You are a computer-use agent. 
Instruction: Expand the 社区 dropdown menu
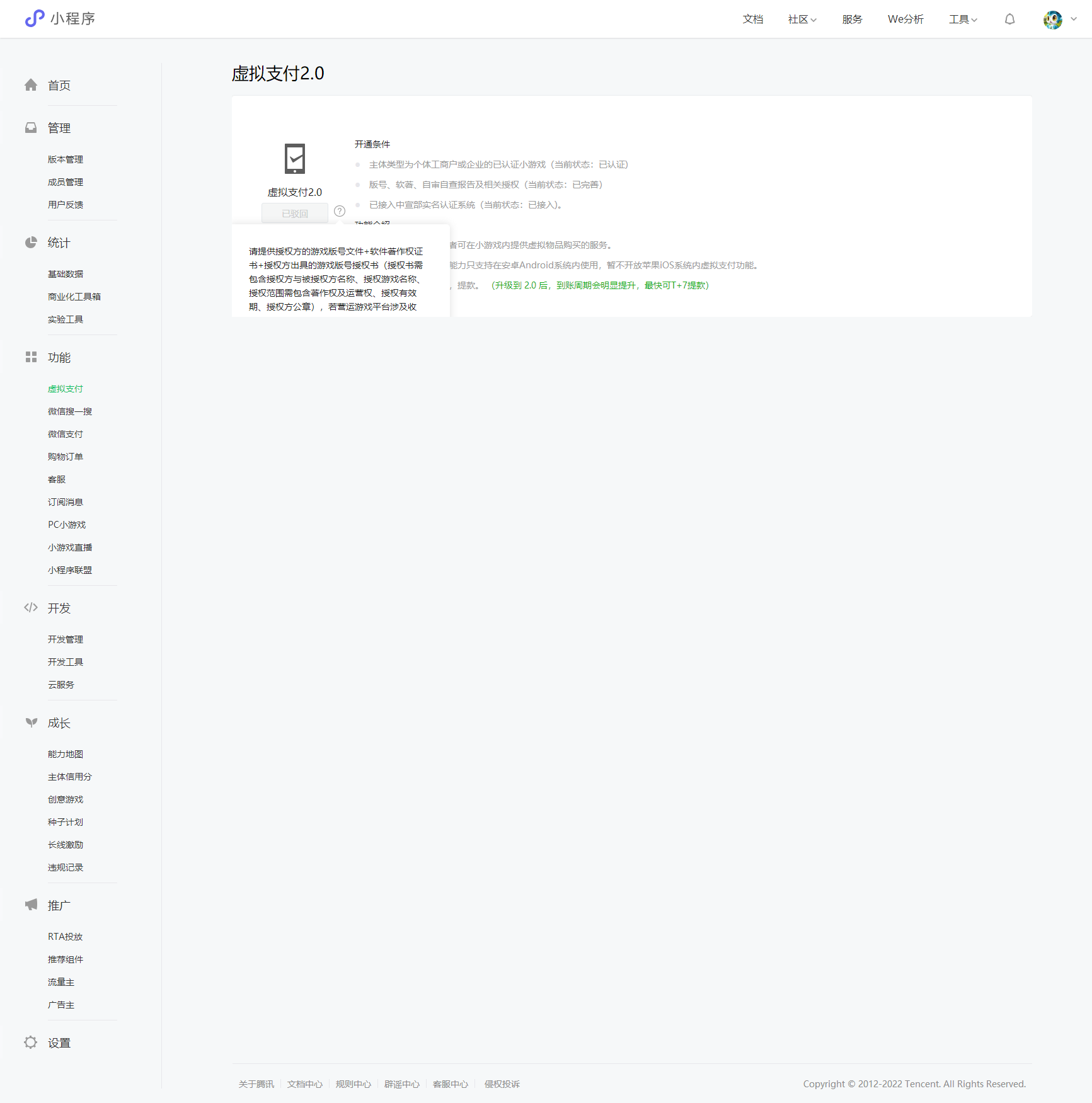(802, 20)
